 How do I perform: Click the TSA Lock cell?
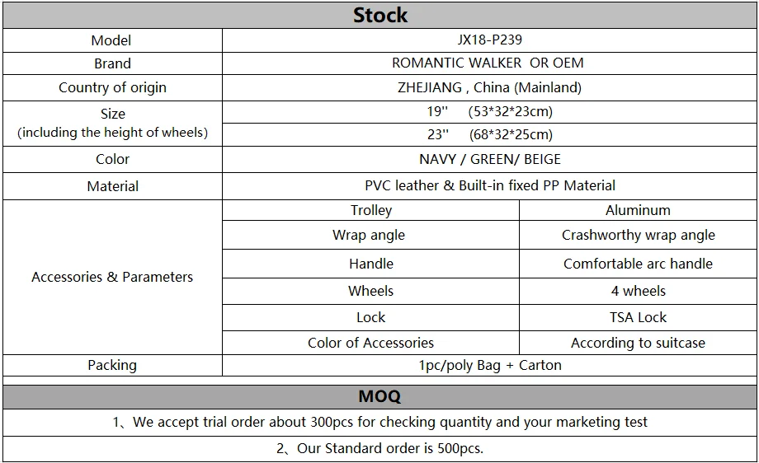638,317
